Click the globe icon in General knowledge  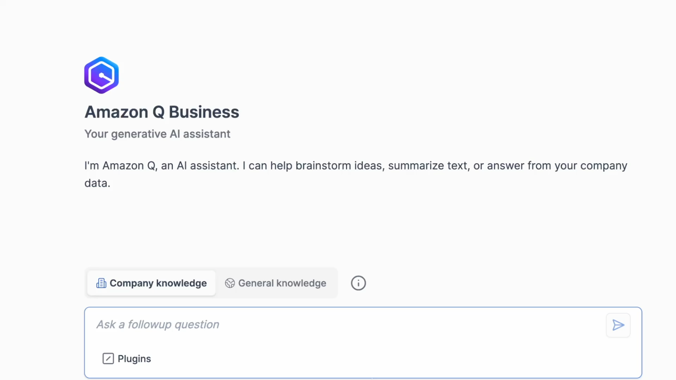pos(230,283)
